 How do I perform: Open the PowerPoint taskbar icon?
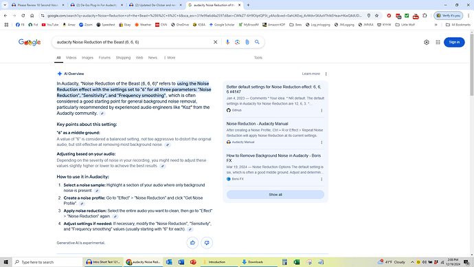[x=194, y=262]
